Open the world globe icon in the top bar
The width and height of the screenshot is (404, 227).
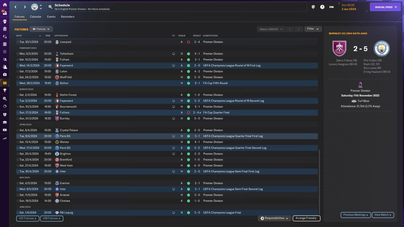pos(313,7)
